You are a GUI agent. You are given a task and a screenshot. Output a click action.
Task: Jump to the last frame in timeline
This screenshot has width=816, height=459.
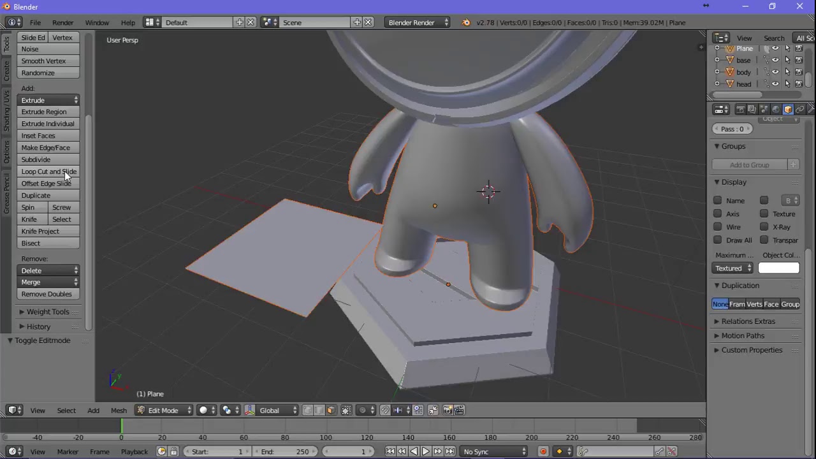450,451
